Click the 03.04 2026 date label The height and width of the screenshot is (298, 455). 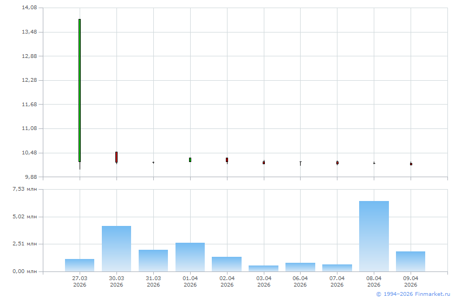point(264,281)
